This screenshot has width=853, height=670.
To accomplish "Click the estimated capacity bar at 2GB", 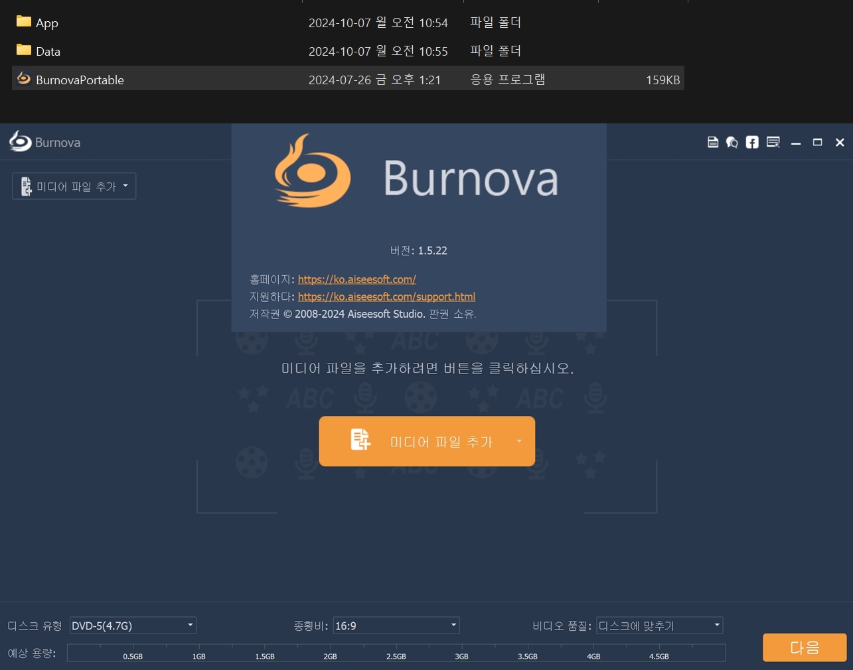I will (331, 653).
